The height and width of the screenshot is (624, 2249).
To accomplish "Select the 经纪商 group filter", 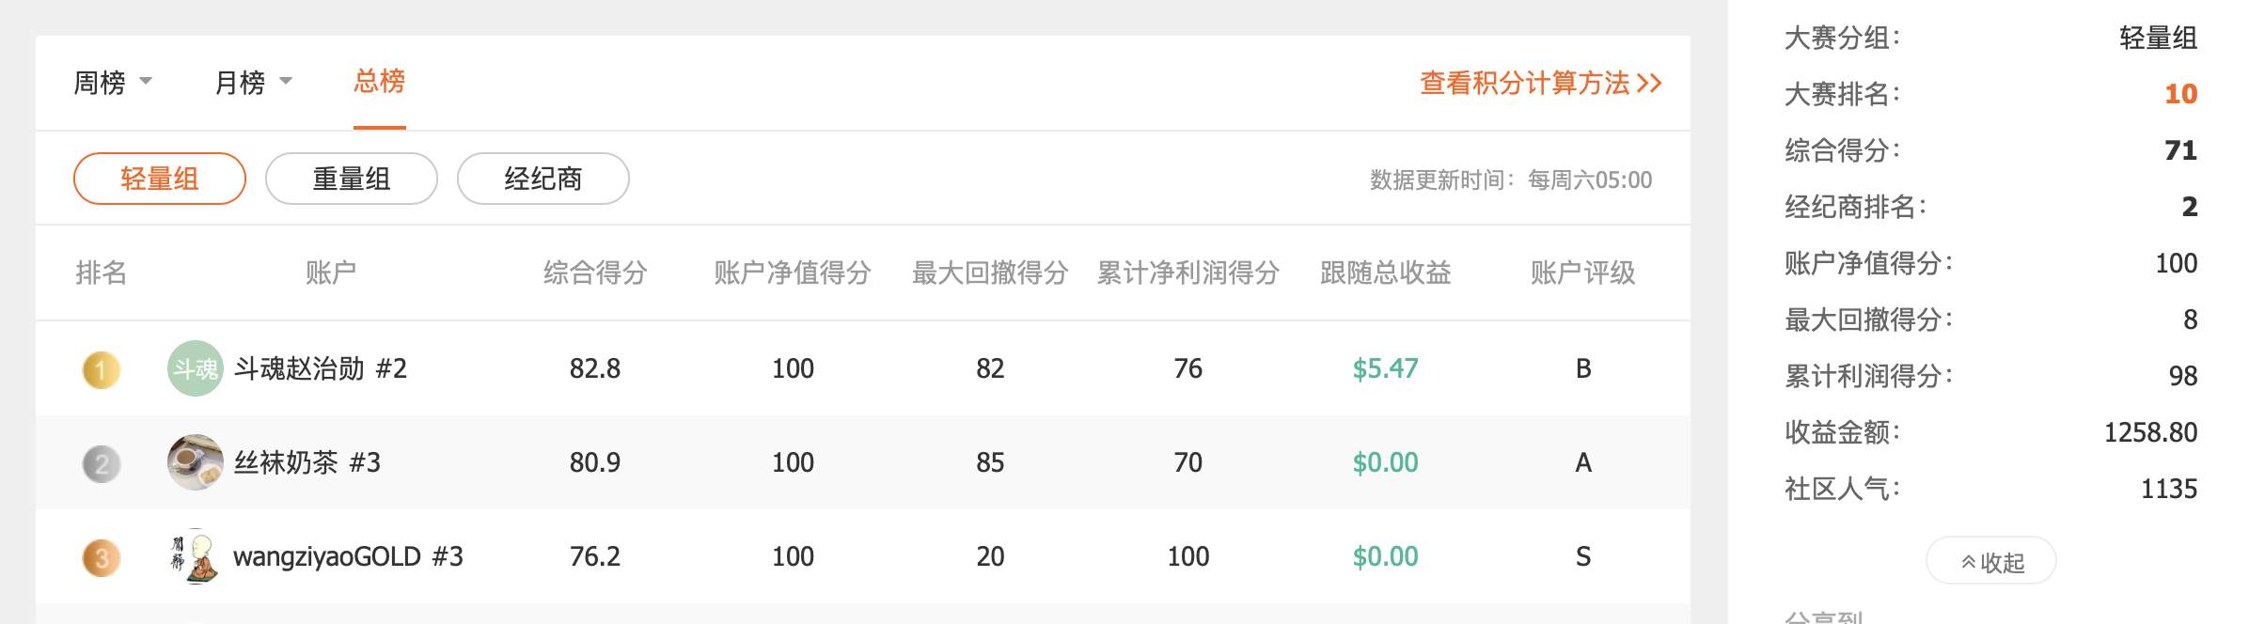I will 543,179.
